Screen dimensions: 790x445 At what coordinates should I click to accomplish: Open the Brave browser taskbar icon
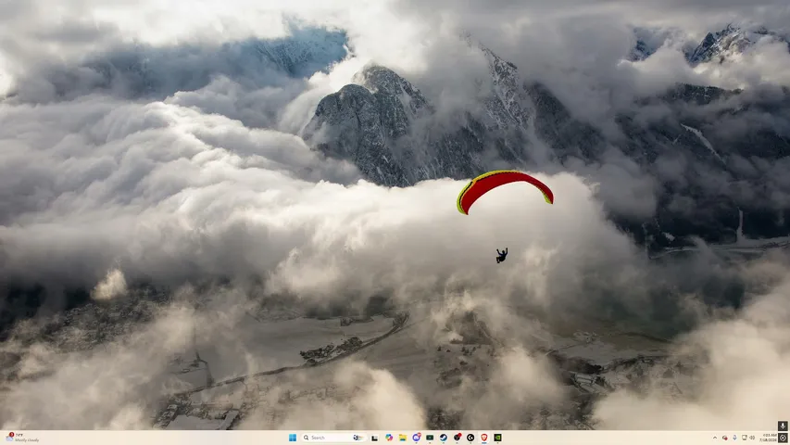484,438
